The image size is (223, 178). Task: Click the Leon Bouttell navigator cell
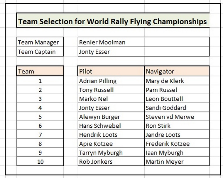pyautogui.click(x=177, y=98)
